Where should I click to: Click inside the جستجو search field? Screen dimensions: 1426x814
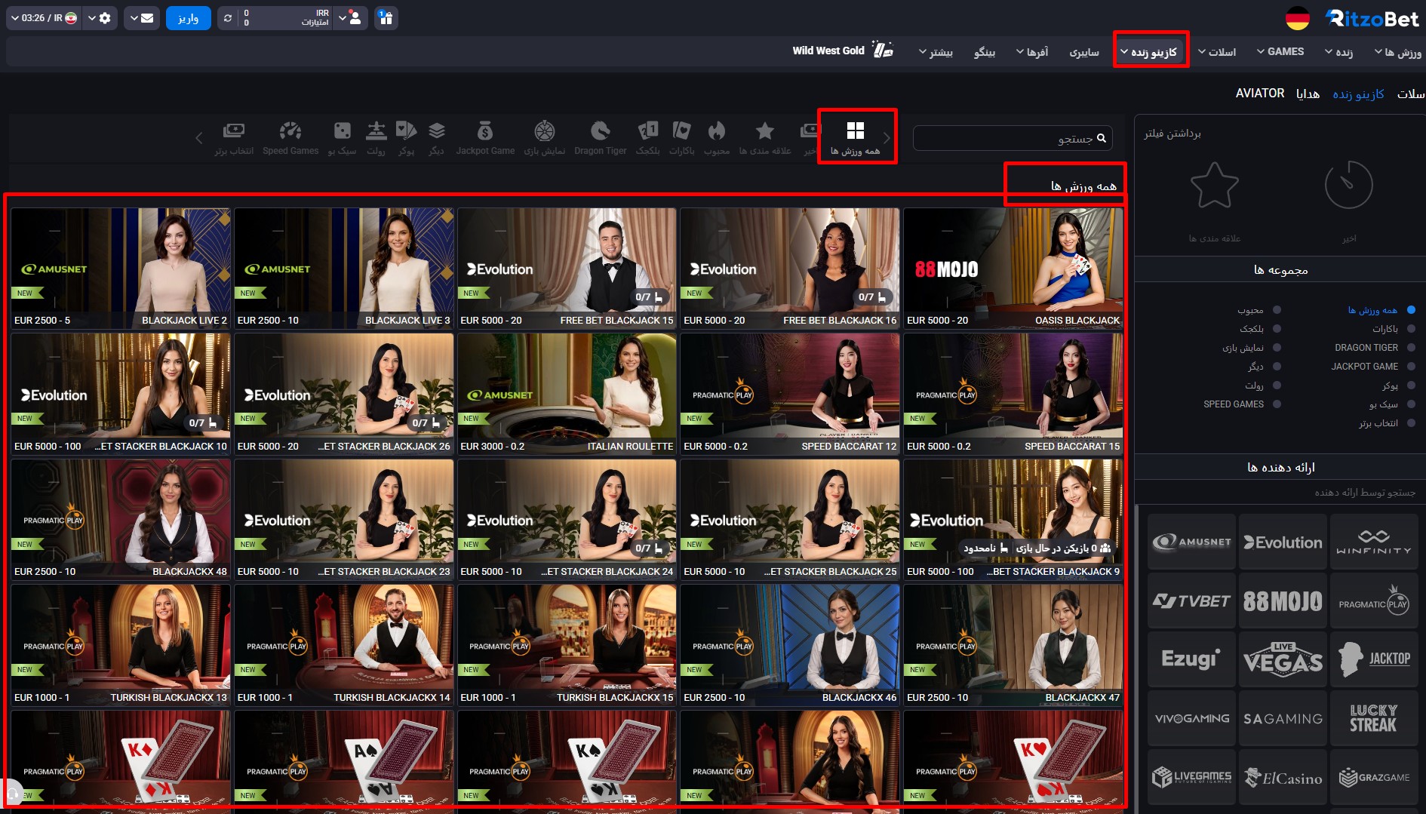(x=1013, y=138)
